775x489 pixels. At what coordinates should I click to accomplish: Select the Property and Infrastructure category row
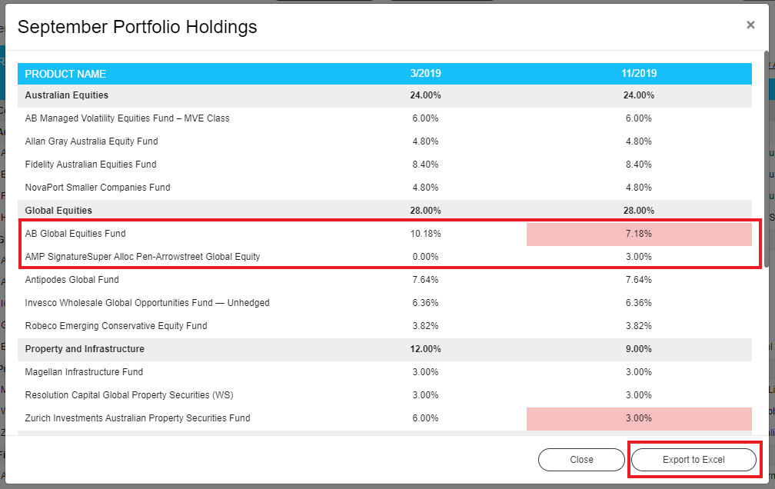(x=85, y=349)
